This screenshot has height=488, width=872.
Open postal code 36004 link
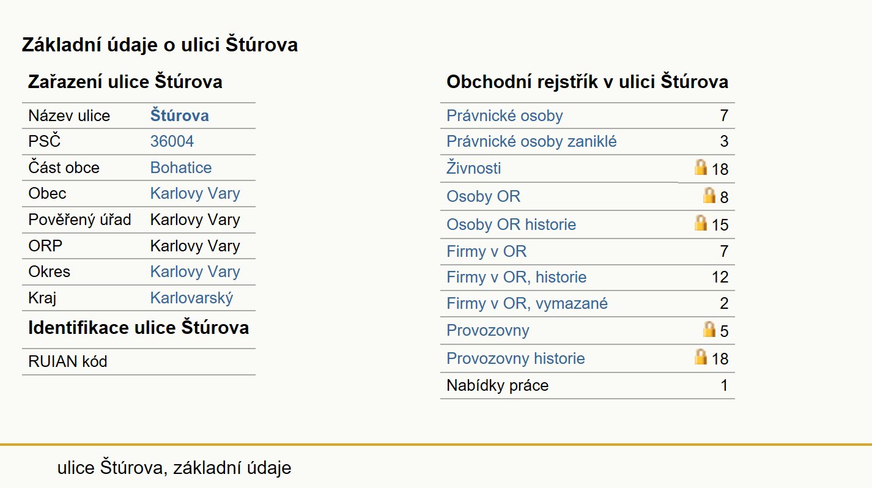coord(172,141)
